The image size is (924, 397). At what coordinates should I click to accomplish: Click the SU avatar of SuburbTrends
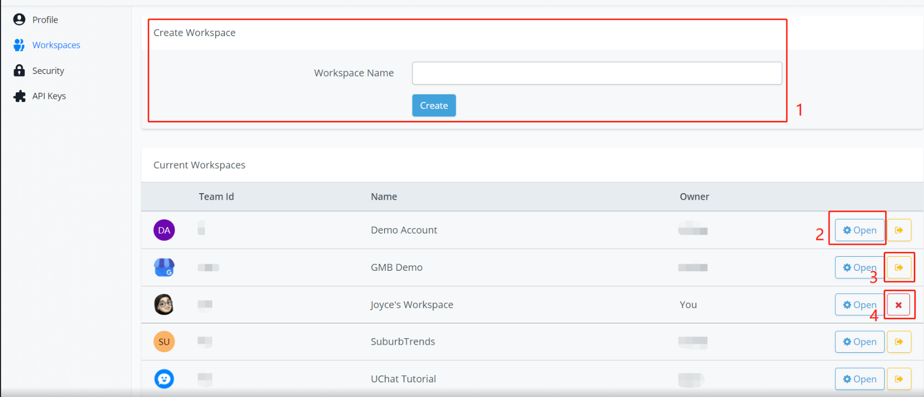(164, 342)
